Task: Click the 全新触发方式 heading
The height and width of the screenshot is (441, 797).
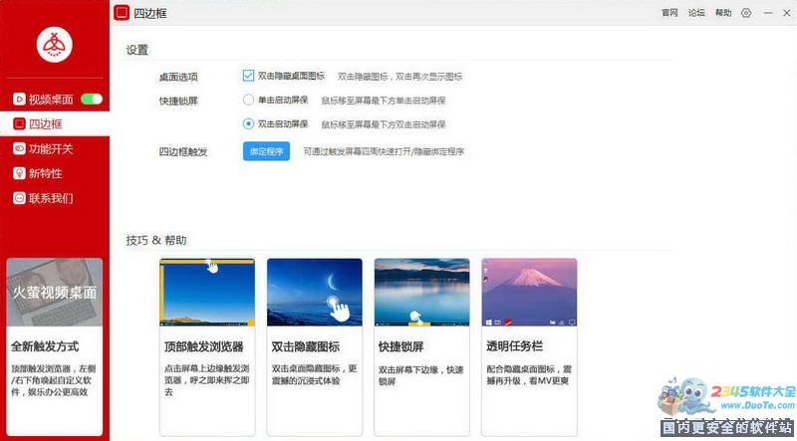Action: coord(45,347)
